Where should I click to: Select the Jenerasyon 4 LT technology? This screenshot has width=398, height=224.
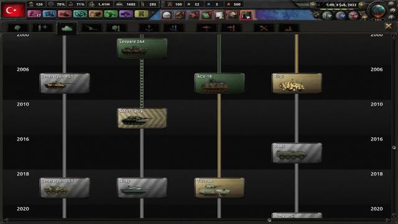[65, 83]
